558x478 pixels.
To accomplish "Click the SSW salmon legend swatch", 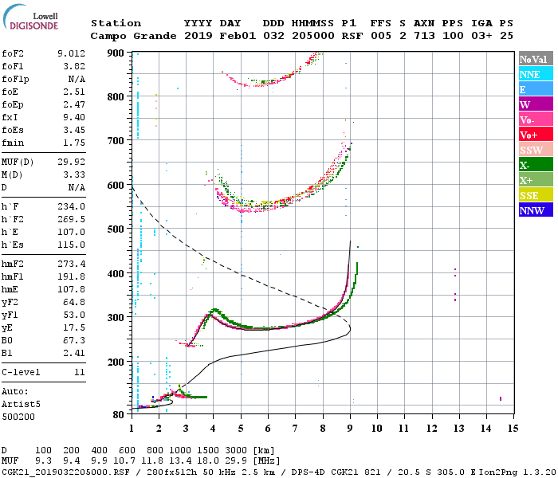I will click(536, 150).
